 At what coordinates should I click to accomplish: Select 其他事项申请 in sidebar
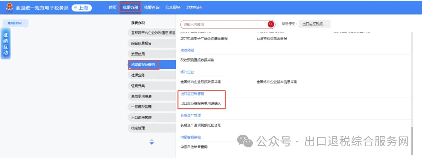point(152,96)
